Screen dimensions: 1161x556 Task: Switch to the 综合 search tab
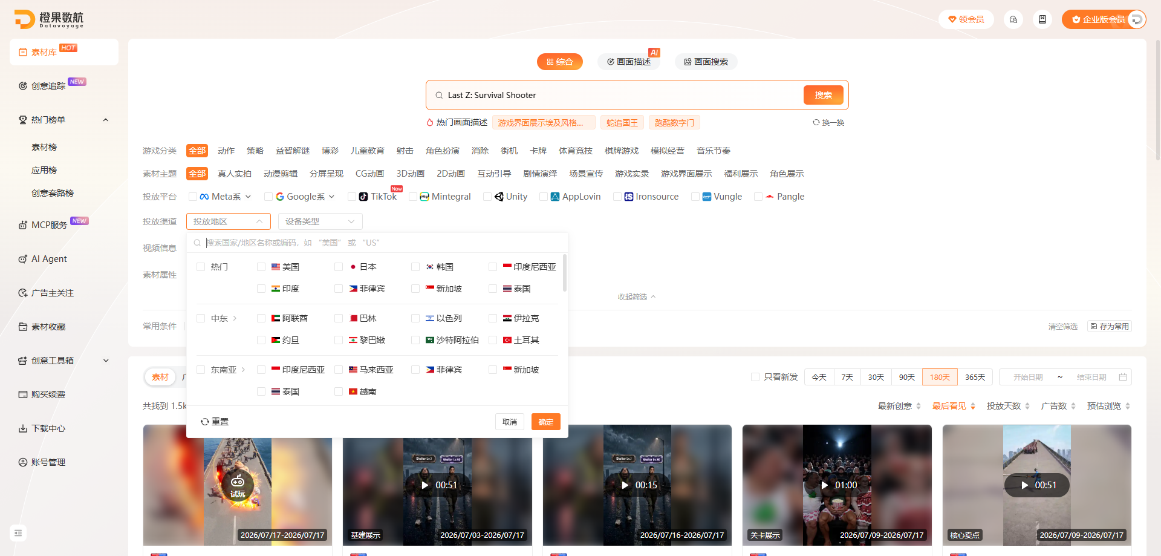[x=560, y=62]
